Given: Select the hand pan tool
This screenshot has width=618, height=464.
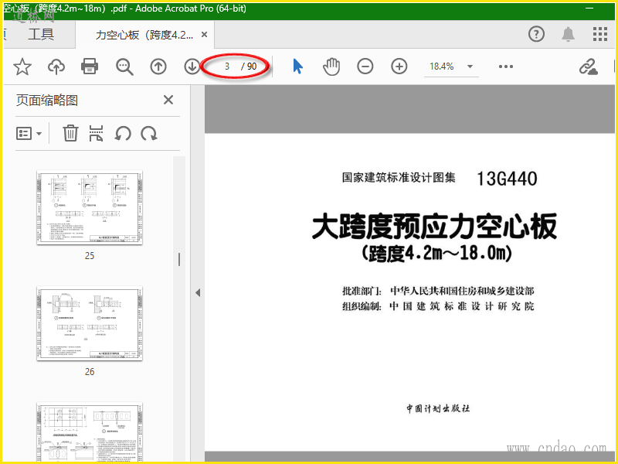Looking at the screenshot, I should point(331,67).
